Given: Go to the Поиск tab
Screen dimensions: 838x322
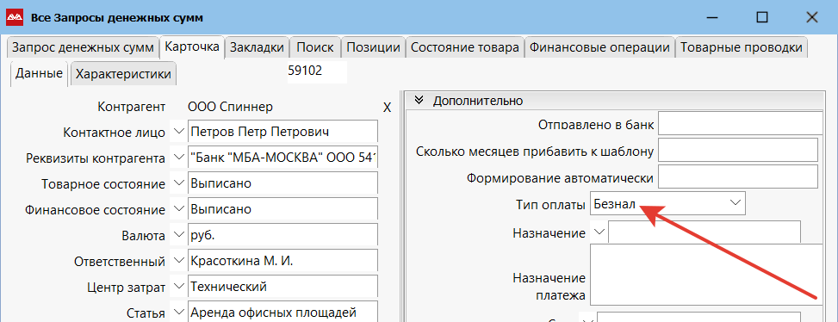Looking at the screenshot, I should pos(315,47).
